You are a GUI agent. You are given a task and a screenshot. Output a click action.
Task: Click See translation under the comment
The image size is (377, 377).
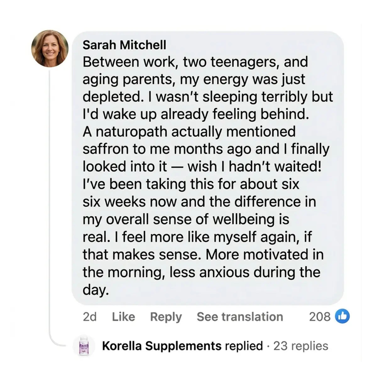click(240, 317)
